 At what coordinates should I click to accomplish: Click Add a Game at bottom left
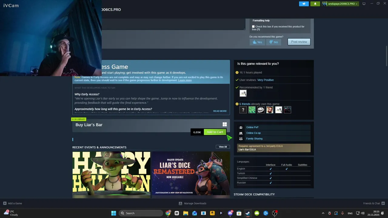[12, 203]
